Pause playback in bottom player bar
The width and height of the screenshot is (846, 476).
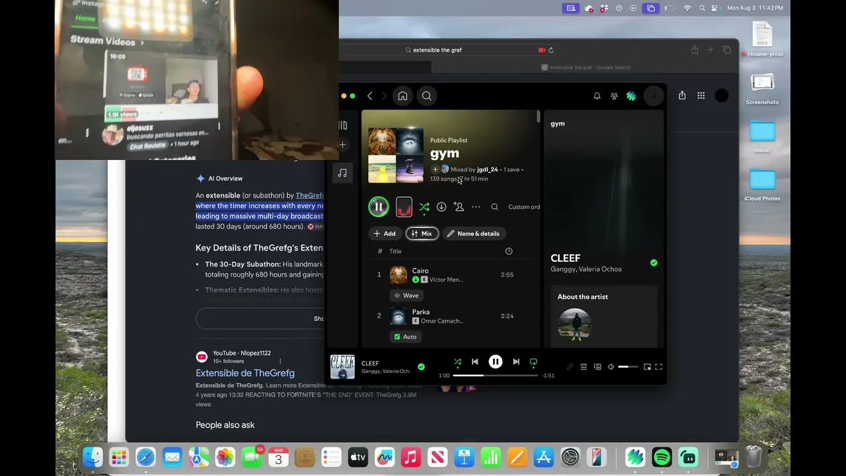[x=496, y=362]
